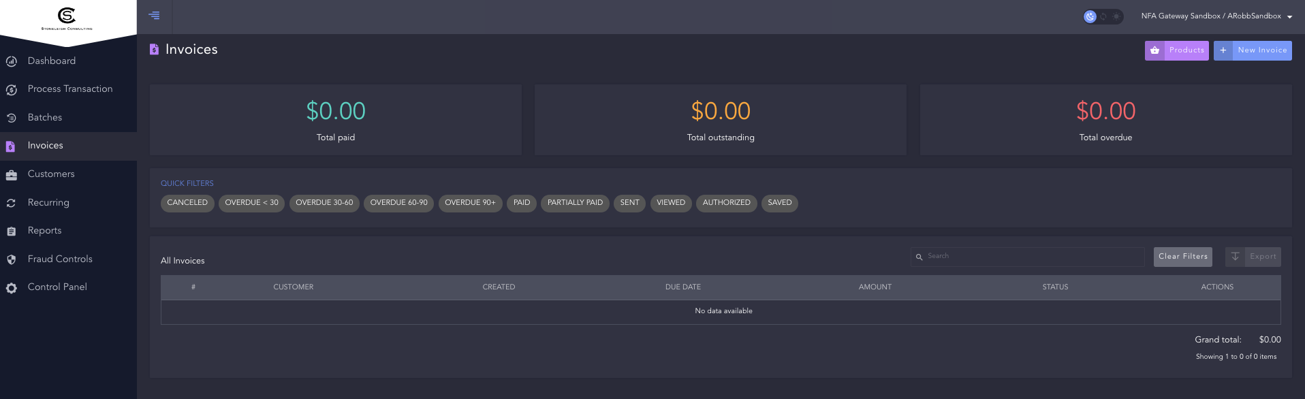Collapse the sidebar with the menu icon
1305x399 pixels.
(x=155, y=16)
